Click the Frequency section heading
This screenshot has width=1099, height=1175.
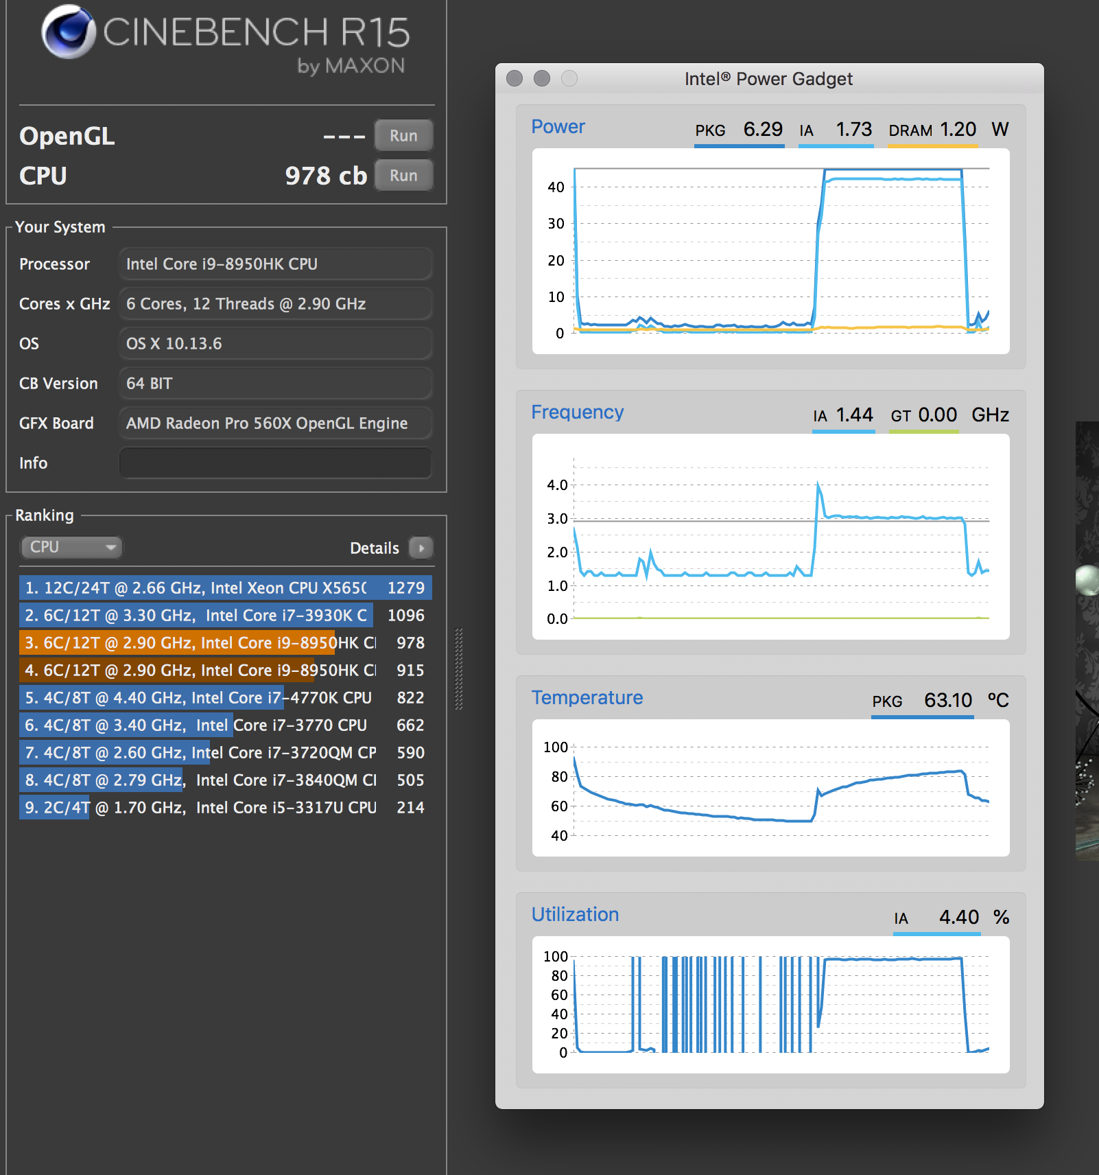578,412
